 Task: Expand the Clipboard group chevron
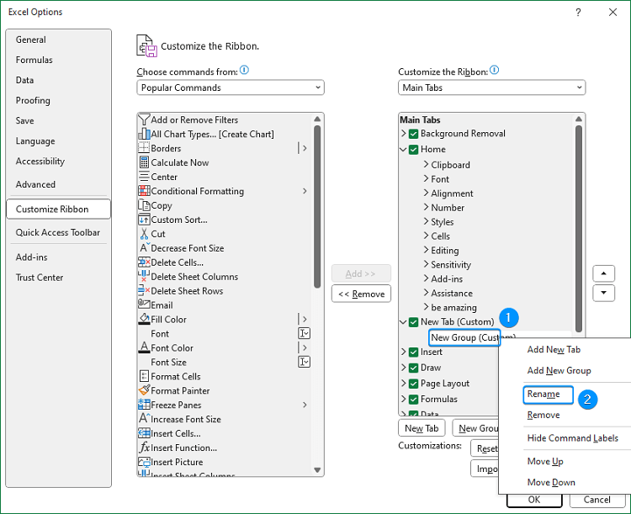pos(427,164)
